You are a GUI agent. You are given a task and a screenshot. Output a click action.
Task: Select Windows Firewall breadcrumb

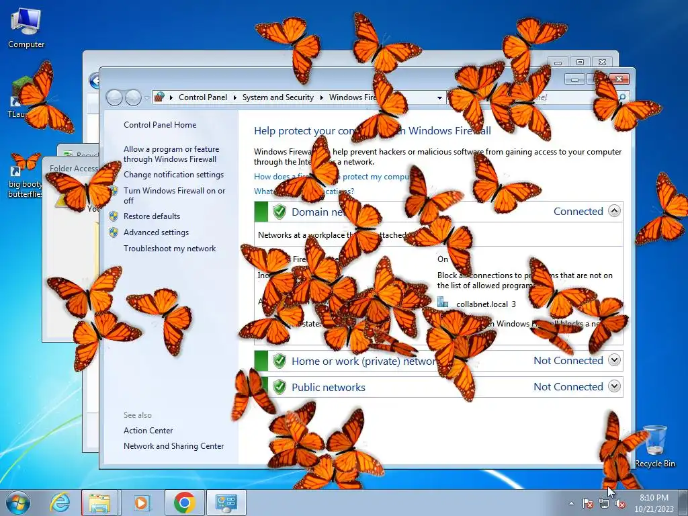[x=353, y=97]
